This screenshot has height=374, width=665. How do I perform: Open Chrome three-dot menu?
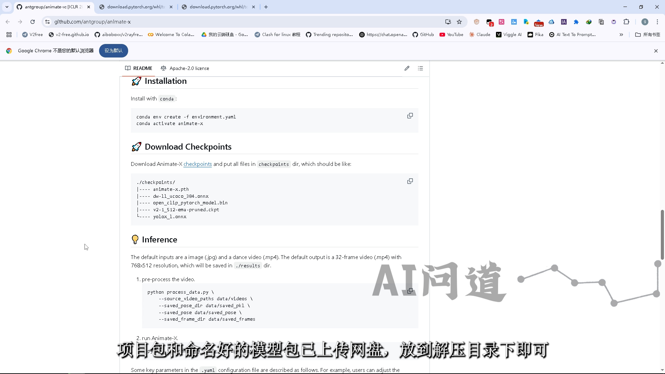[x=657, y=22]
